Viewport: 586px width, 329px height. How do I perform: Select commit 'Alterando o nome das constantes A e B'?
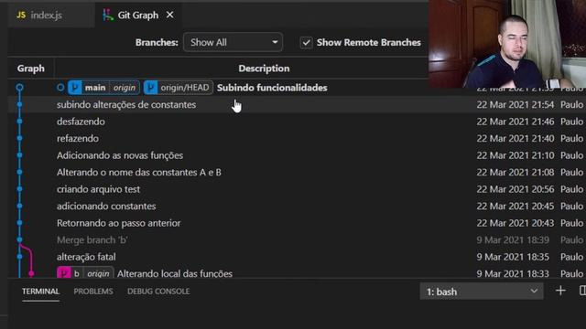(x=139, y=173)
